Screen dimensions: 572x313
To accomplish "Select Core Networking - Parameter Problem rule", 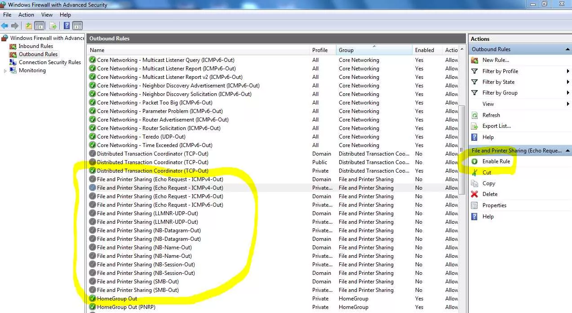I will click(160, 111).
